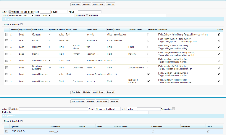This screenshot has height=139, width=227.
Task: Open the rule 'set to' Value dropdown
Action: click(46, 16)
